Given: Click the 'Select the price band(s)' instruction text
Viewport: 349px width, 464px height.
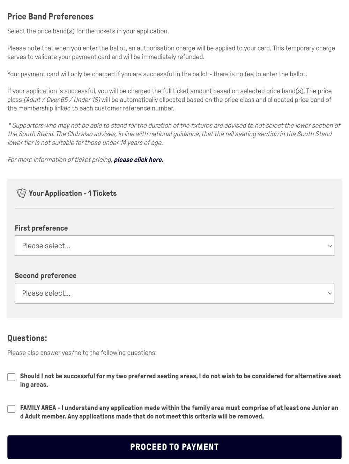Looking at the screenshot, I should click(x=88, y=31).
